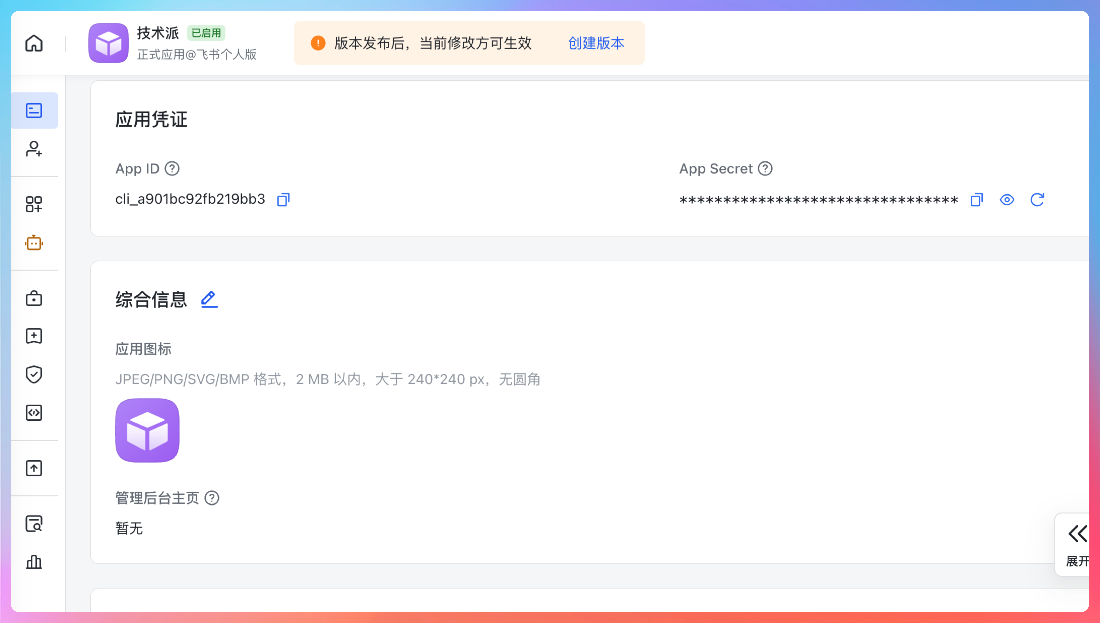Screen dimensions: 1100x623
Task: Open the add app features sidebar icon
Action: click(x=34, y=205)
